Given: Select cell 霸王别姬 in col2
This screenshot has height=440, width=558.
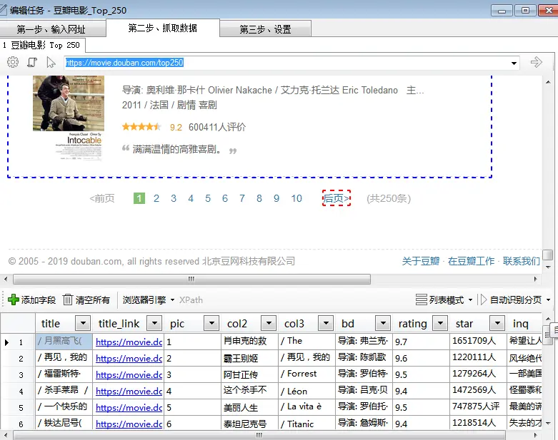Looking at the screenshot, I should click(249, 358).
